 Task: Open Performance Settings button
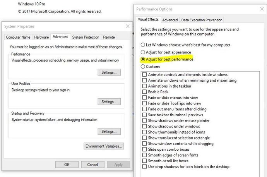[x=109, y=72]
